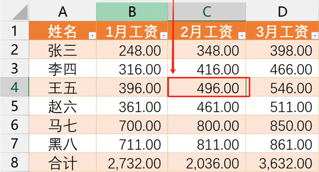Select the cell containing 王五

tap(63, 87)
